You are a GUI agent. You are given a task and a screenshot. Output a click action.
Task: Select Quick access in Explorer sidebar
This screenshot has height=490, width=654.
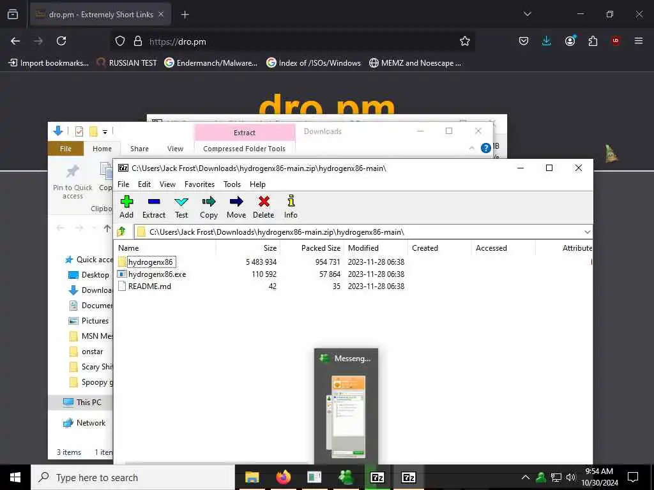[89, 260]
